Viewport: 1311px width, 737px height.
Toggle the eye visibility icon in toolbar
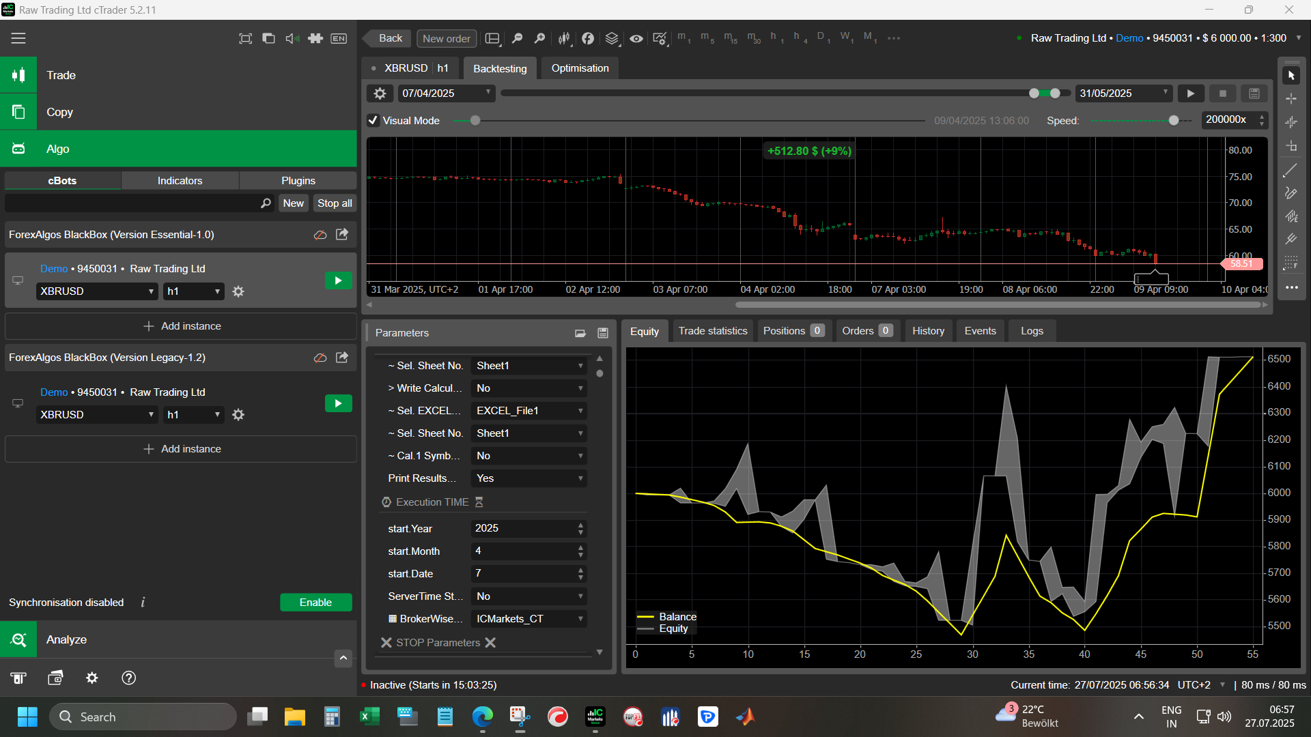pyautogui.click(x=636, y=38)
